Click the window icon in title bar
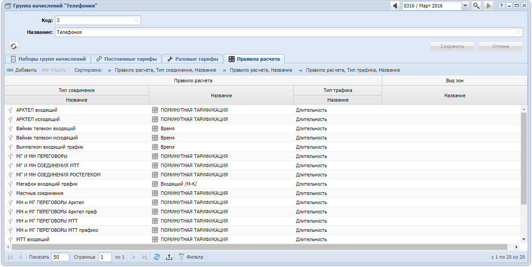Image resolution: width=532 pixels, height=267 pixels. click(7, 6)
